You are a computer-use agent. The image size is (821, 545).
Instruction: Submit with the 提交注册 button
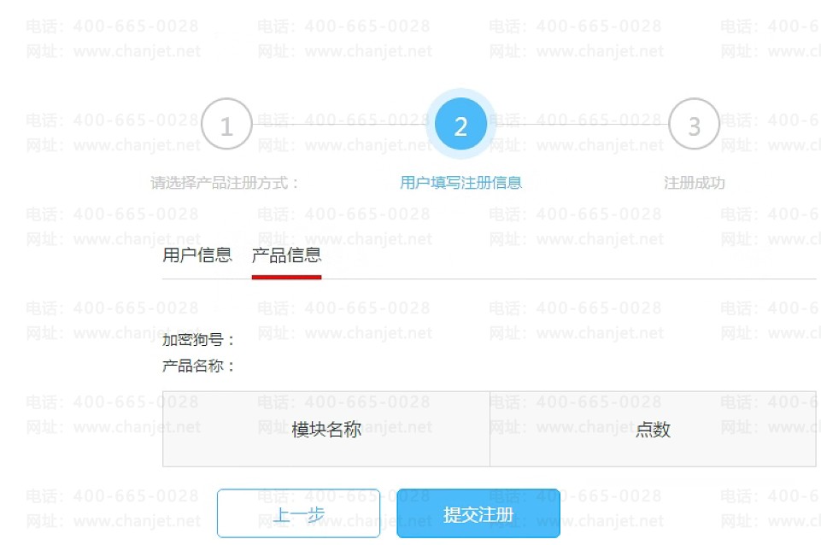pos(478,513)
